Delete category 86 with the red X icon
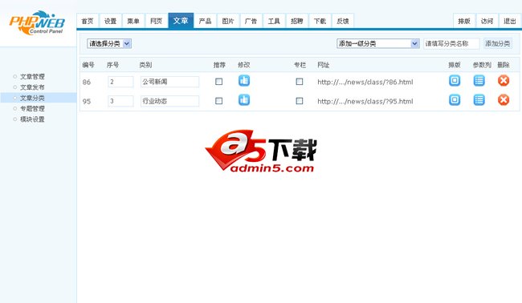 point(504,81)
